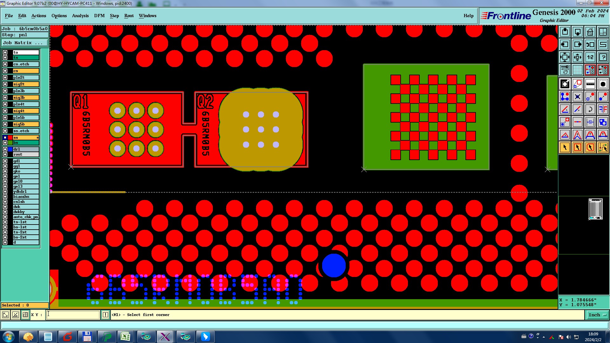Viewport: 610px width, 343px height.
Task: Click the pan left arrow icon
Action: 565,44
